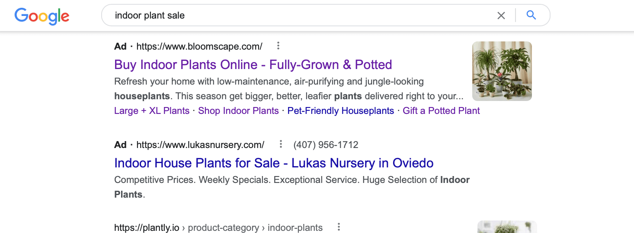Image resolution: width=634 pixels, height=233 pixels.
Task: Open the 'Pet-Friendly Houseplants' sitelink
Action: pyautogui.click(x=341, y=111)
